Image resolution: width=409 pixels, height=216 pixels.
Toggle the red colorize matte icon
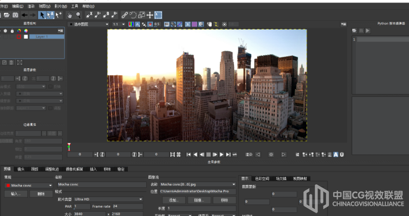click(x=150, y=24)
